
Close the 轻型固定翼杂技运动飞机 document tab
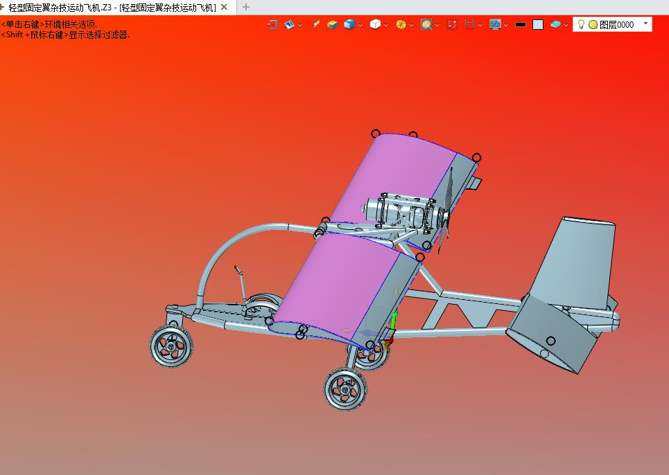(224, 7)
